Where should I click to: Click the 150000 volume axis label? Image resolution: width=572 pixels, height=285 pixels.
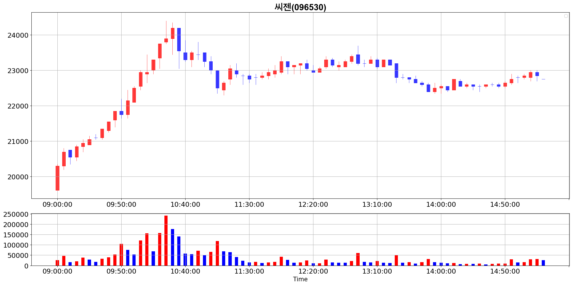[16, 235]
